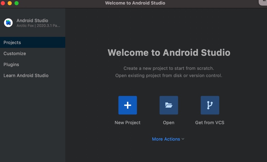
Task: Maximize the window with green button
Action: click(16, 3)
